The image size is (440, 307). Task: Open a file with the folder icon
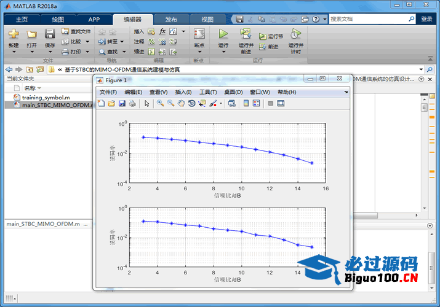32,34
